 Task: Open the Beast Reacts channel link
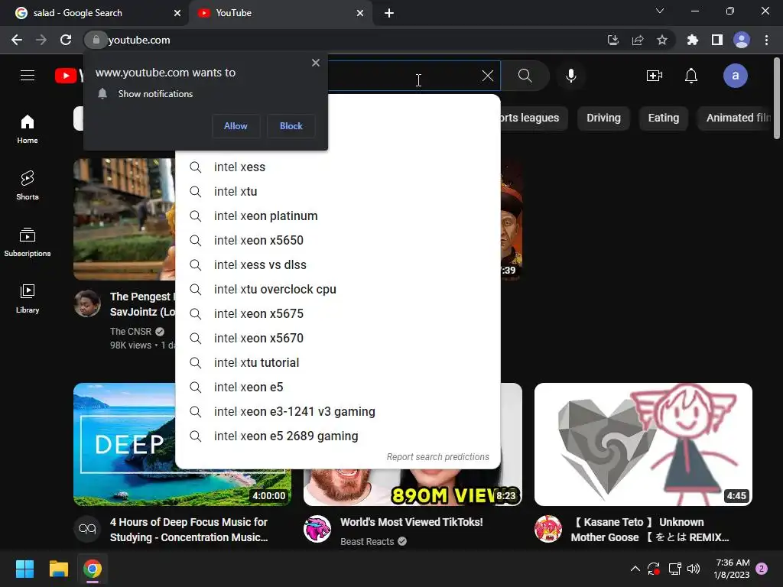pyautogui.click(x=367, y=542)
